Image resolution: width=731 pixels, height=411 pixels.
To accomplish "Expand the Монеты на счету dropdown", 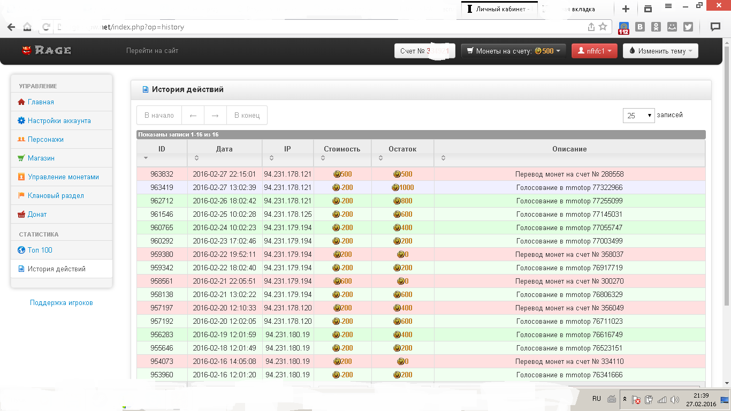I will point(513,51).
